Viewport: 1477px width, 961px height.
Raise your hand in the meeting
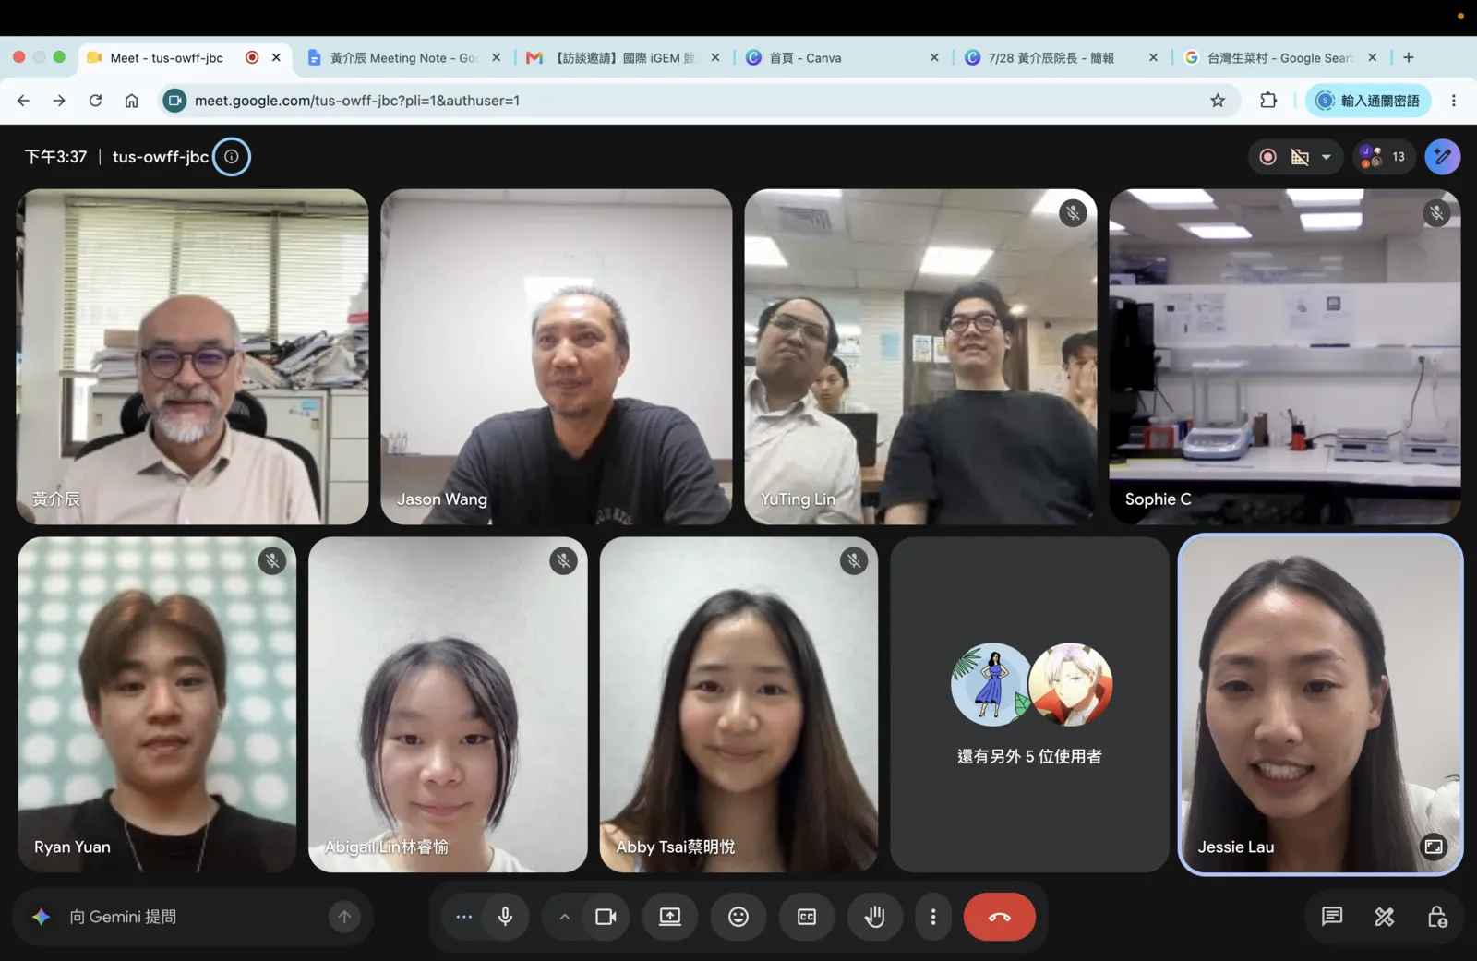(x=875, y=917)
